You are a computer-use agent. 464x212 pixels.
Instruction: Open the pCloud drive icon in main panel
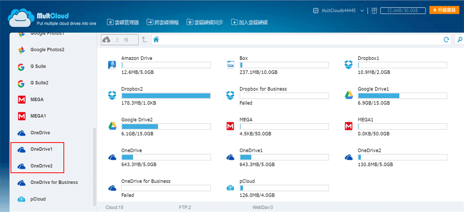click(231, 188)
